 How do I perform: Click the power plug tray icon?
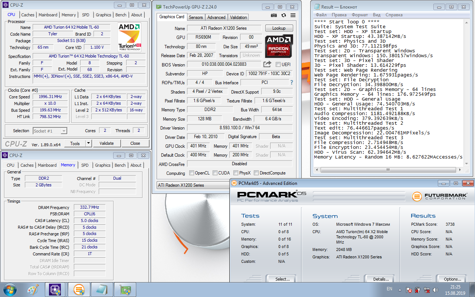click(418, 290)
